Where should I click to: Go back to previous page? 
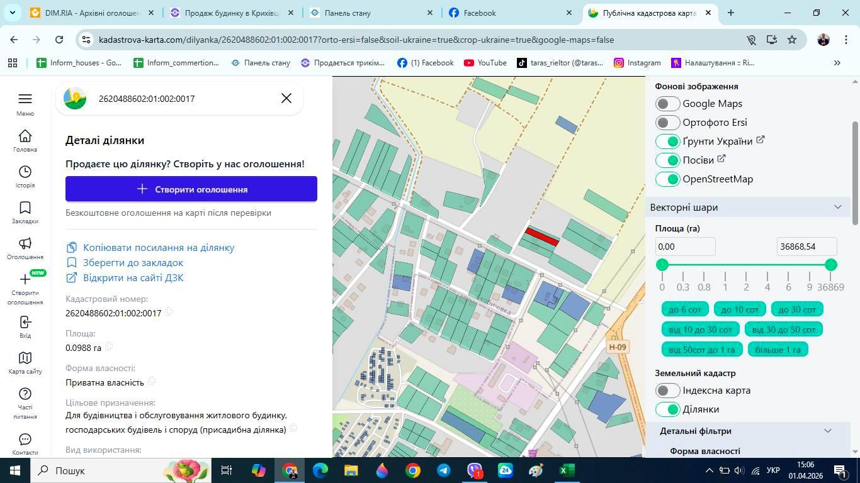(x=14, y=40)
